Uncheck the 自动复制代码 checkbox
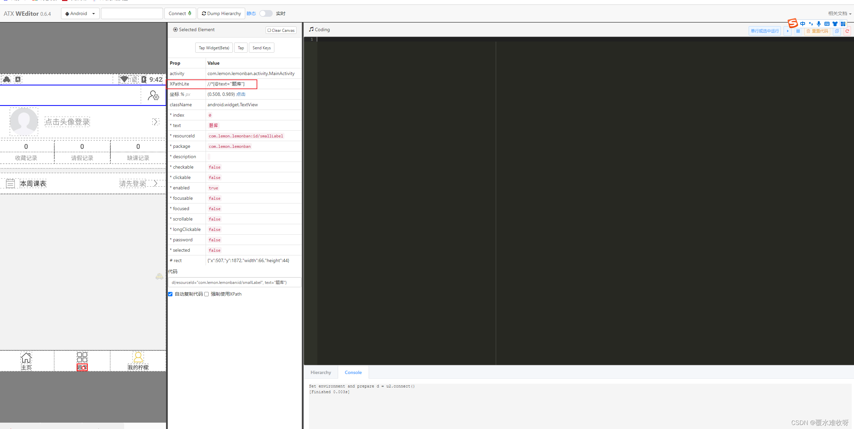 170,294
